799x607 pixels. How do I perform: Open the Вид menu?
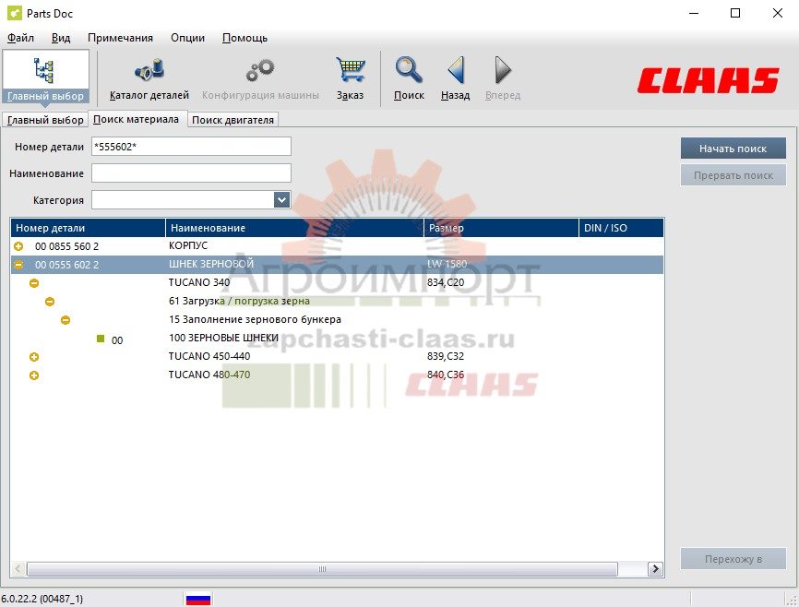point(61,38)
